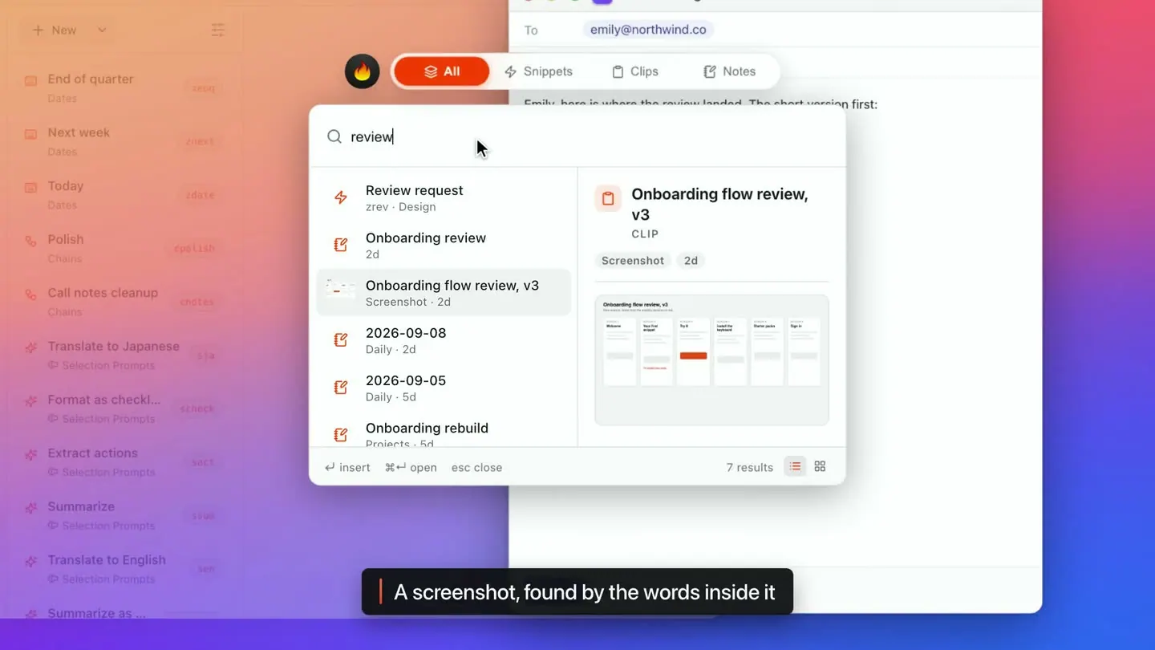Click the insert shortcut hint
Image resolution: width=1155 pixels, height=650 pixels.
(347, 467)
